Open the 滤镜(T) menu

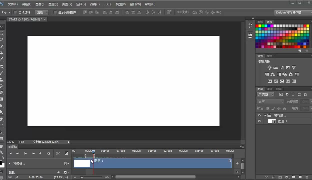click(x=95, y=4)
